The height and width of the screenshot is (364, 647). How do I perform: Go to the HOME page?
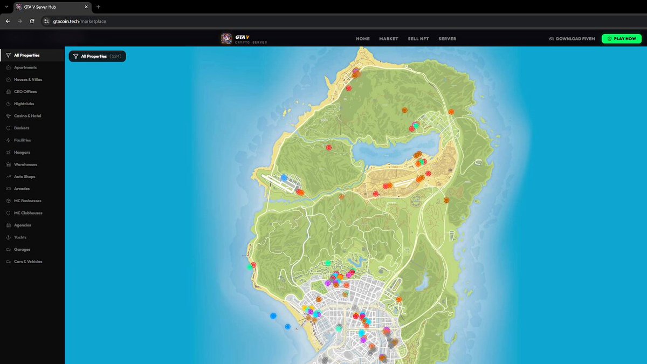(363, 39)
